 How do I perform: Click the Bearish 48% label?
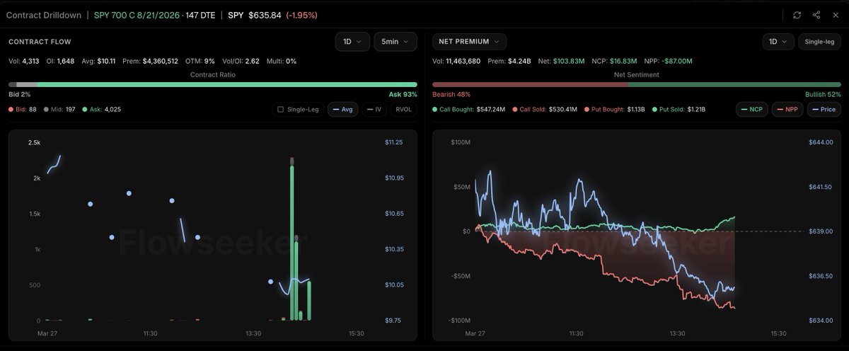451,94
